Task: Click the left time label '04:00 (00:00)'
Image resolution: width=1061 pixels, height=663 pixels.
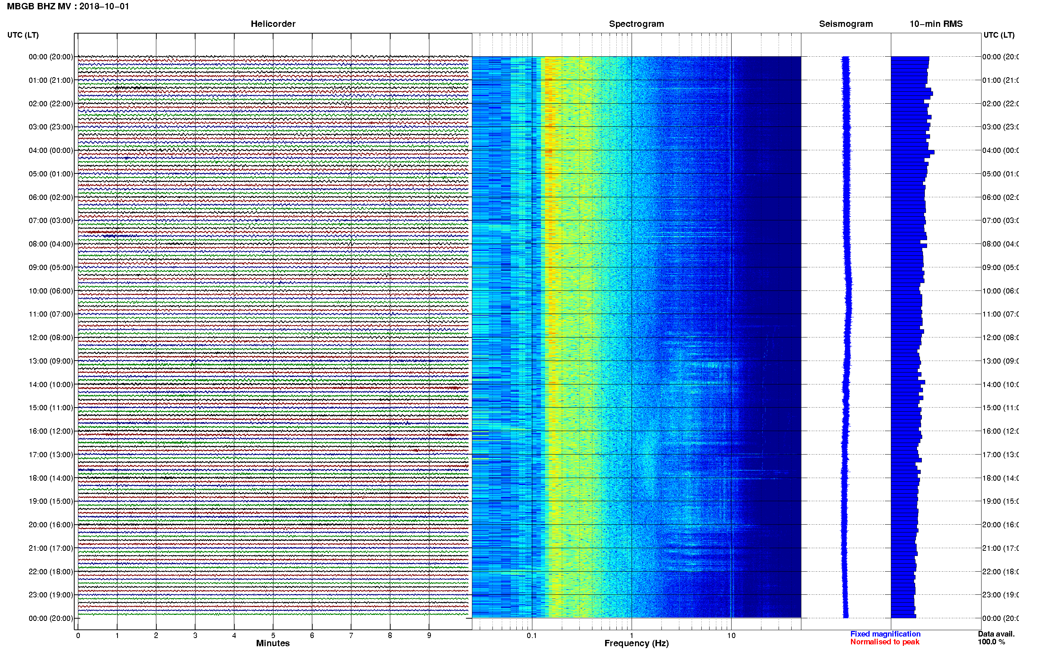Action: click(51, 150)
